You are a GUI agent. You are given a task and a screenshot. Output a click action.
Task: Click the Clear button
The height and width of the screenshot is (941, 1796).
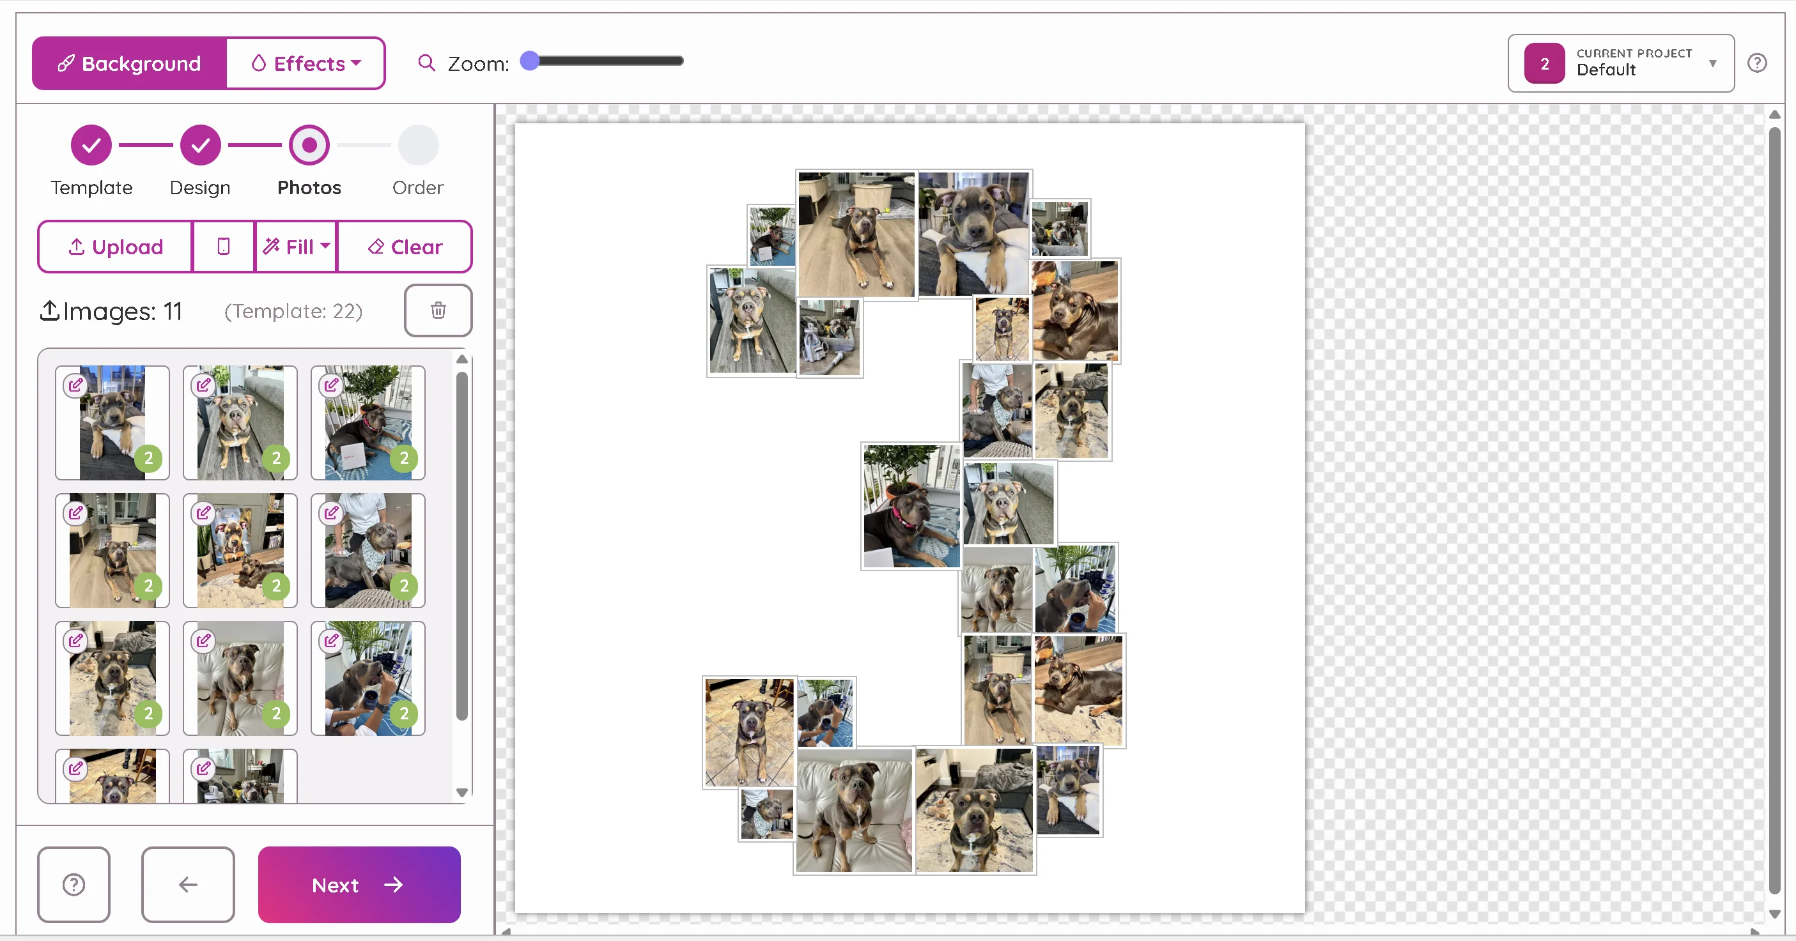(405, 247)
